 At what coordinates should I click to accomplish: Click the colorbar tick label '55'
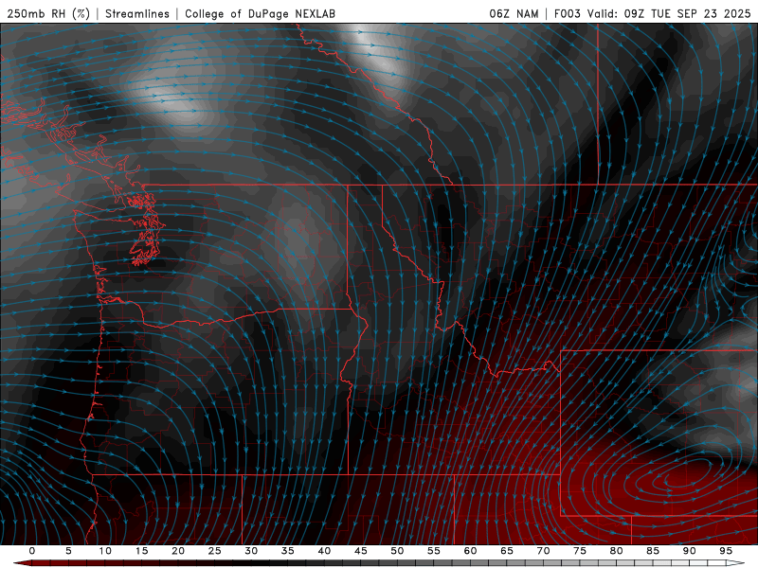point(434,551)
